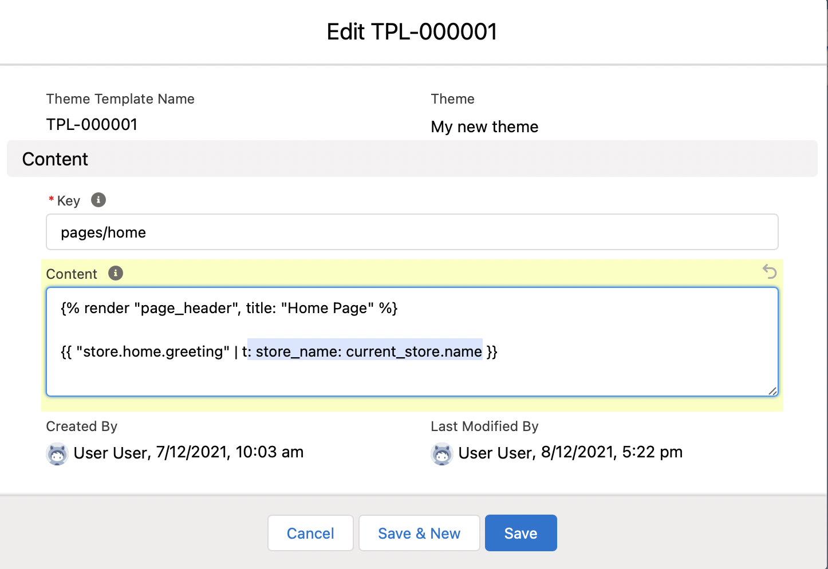The height and width of the screenshot is (569, 828).
Task: Click the 'Theme' field label
Action: [x=453, y=99]
